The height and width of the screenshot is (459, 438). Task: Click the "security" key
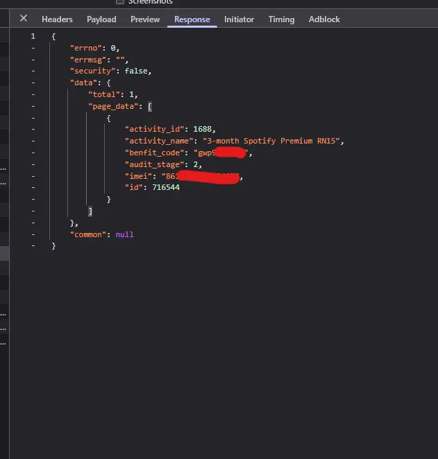92,71
